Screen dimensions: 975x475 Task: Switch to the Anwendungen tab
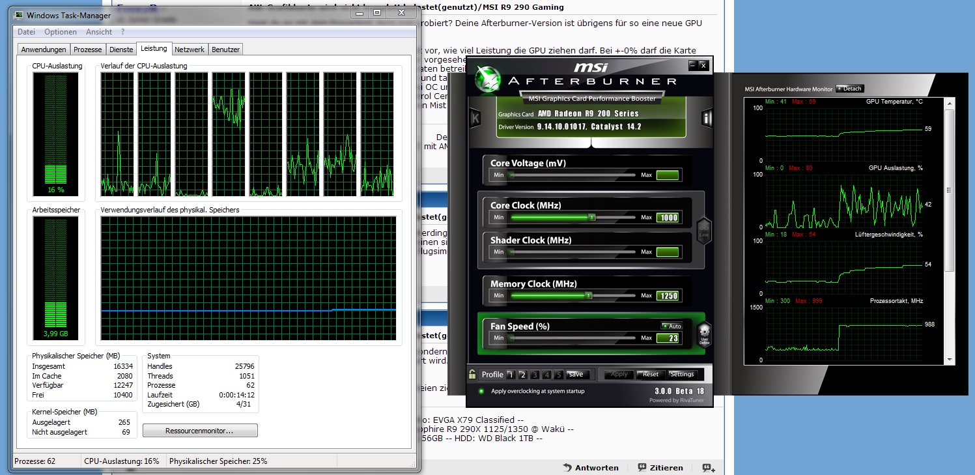44,50
